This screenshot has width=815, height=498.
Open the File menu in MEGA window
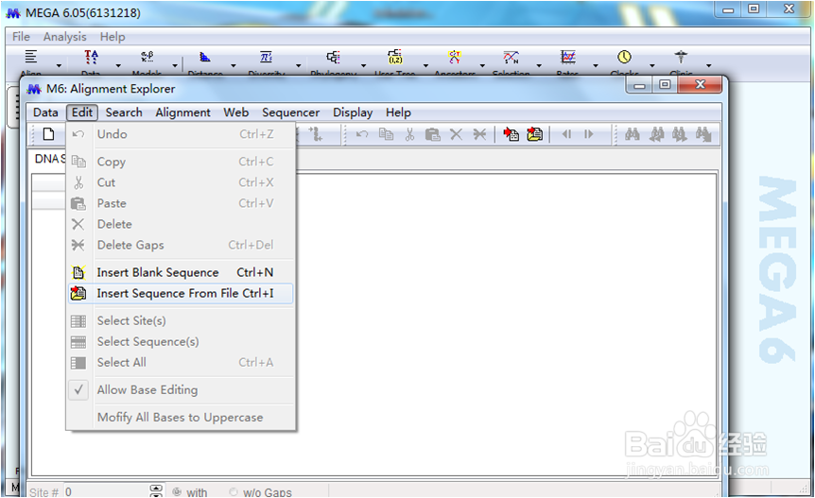22,37
